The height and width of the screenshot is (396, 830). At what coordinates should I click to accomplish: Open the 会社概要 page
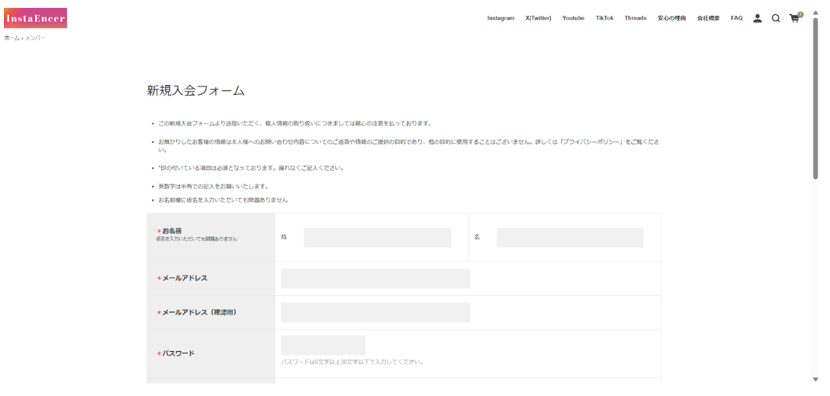709,18
